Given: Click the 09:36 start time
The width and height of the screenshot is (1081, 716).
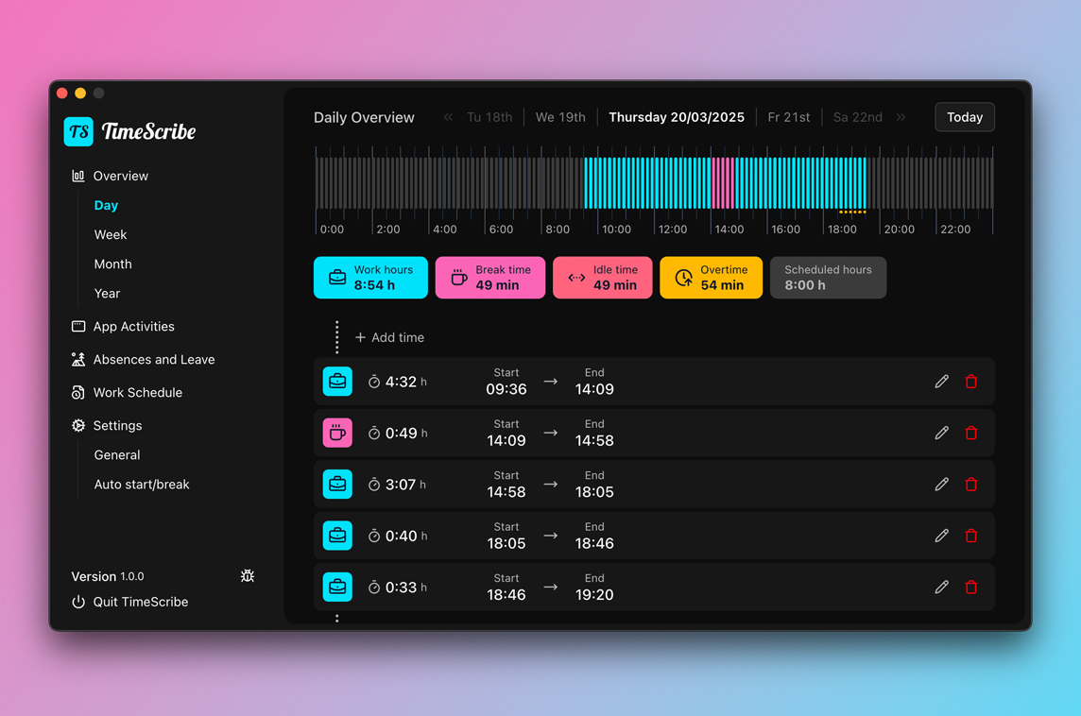Looking at the screenshot, I should [x=506, y=389].
